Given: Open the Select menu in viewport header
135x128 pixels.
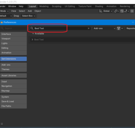Looking at the screenshot, I should click(x=22, y=11).
